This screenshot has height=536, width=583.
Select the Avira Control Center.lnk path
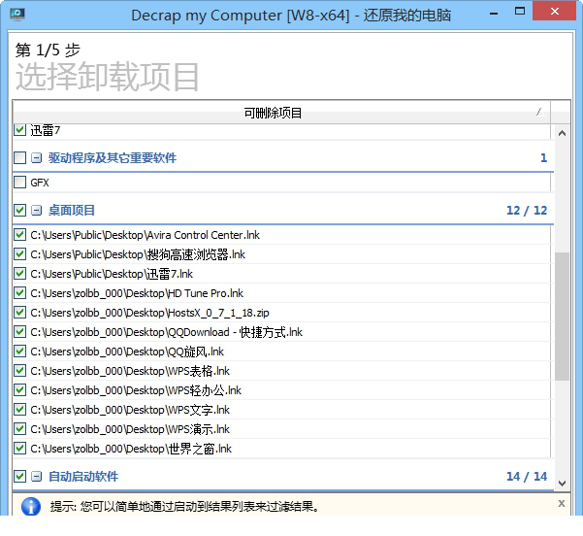[145, 235]
